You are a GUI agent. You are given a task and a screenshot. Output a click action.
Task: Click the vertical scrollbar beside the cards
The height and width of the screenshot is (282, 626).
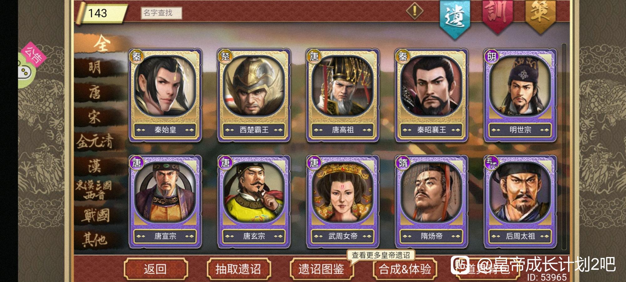coord(564,147)
